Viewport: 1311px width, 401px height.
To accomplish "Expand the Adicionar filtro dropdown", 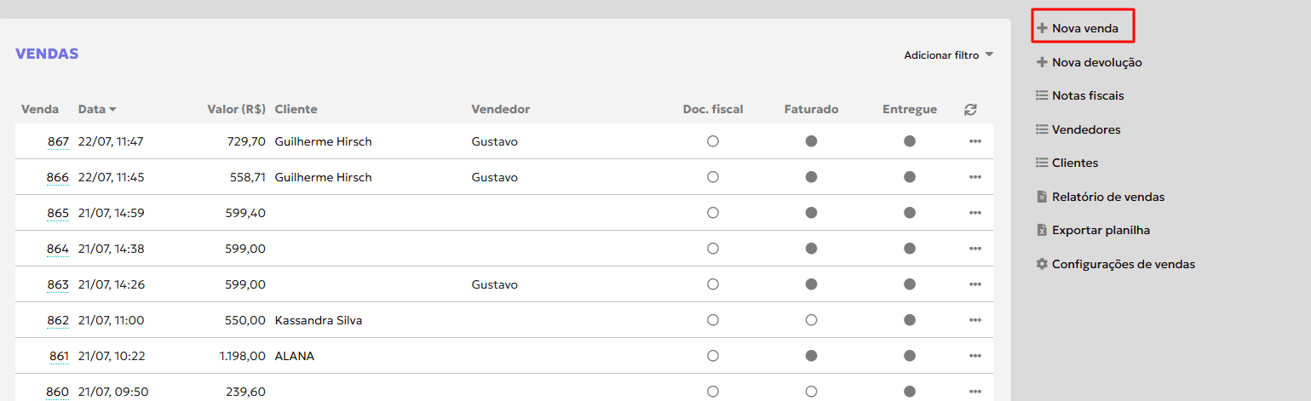I will pos(949,54).
